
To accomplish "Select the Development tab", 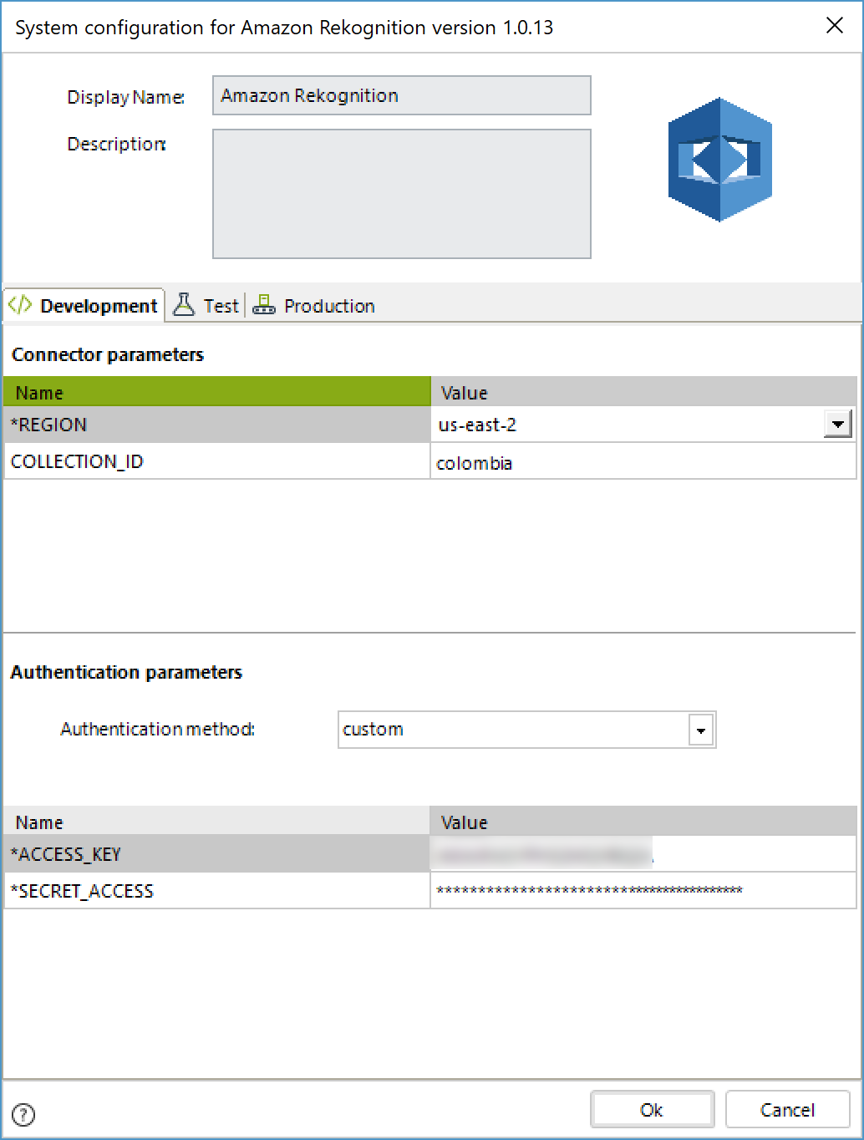I will 98,306.
